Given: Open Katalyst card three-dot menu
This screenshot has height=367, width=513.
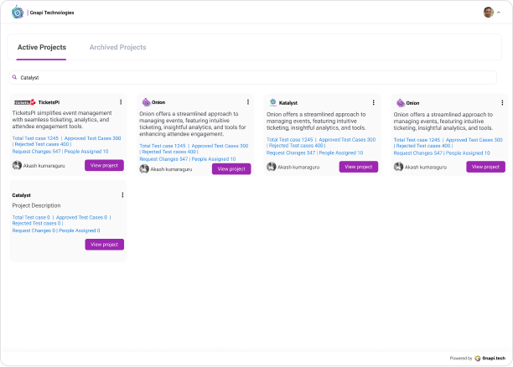Looking at the screenshot, I should click(x=373, y=103).
